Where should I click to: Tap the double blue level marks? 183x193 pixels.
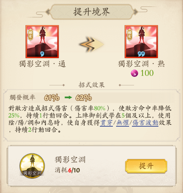click(141, 54)
